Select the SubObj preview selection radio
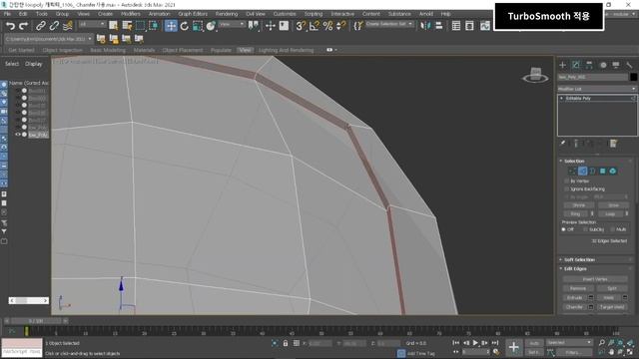Image resolution: width=639 pixels, height=359 pixels. (x=585, y=229)
